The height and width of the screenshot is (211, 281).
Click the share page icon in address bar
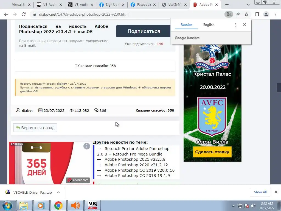(x=238, y=14)
